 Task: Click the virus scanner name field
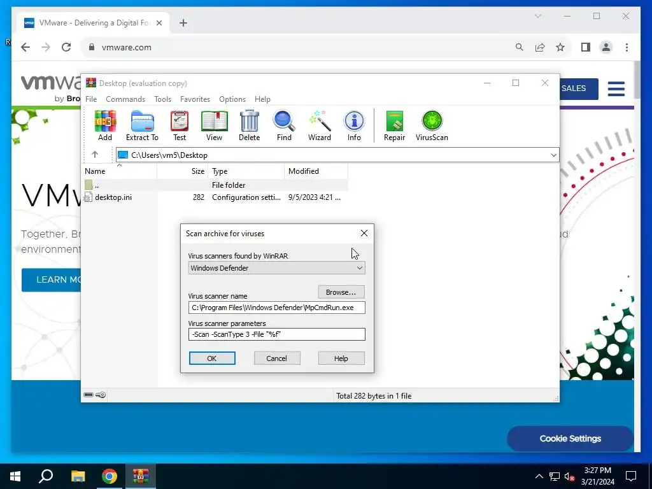276,308
